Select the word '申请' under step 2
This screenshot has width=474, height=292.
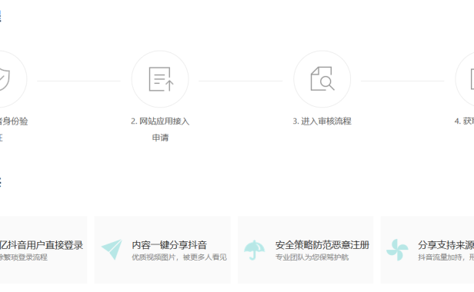[160, 138]
